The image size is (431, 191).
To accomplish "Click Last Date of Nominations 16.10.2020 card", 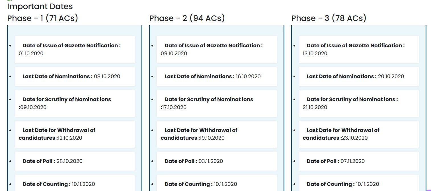I will point(216,76).
